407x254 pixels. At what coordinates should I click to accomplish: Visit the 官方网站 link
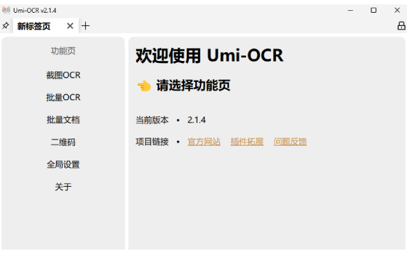click(x=204, y=142)
